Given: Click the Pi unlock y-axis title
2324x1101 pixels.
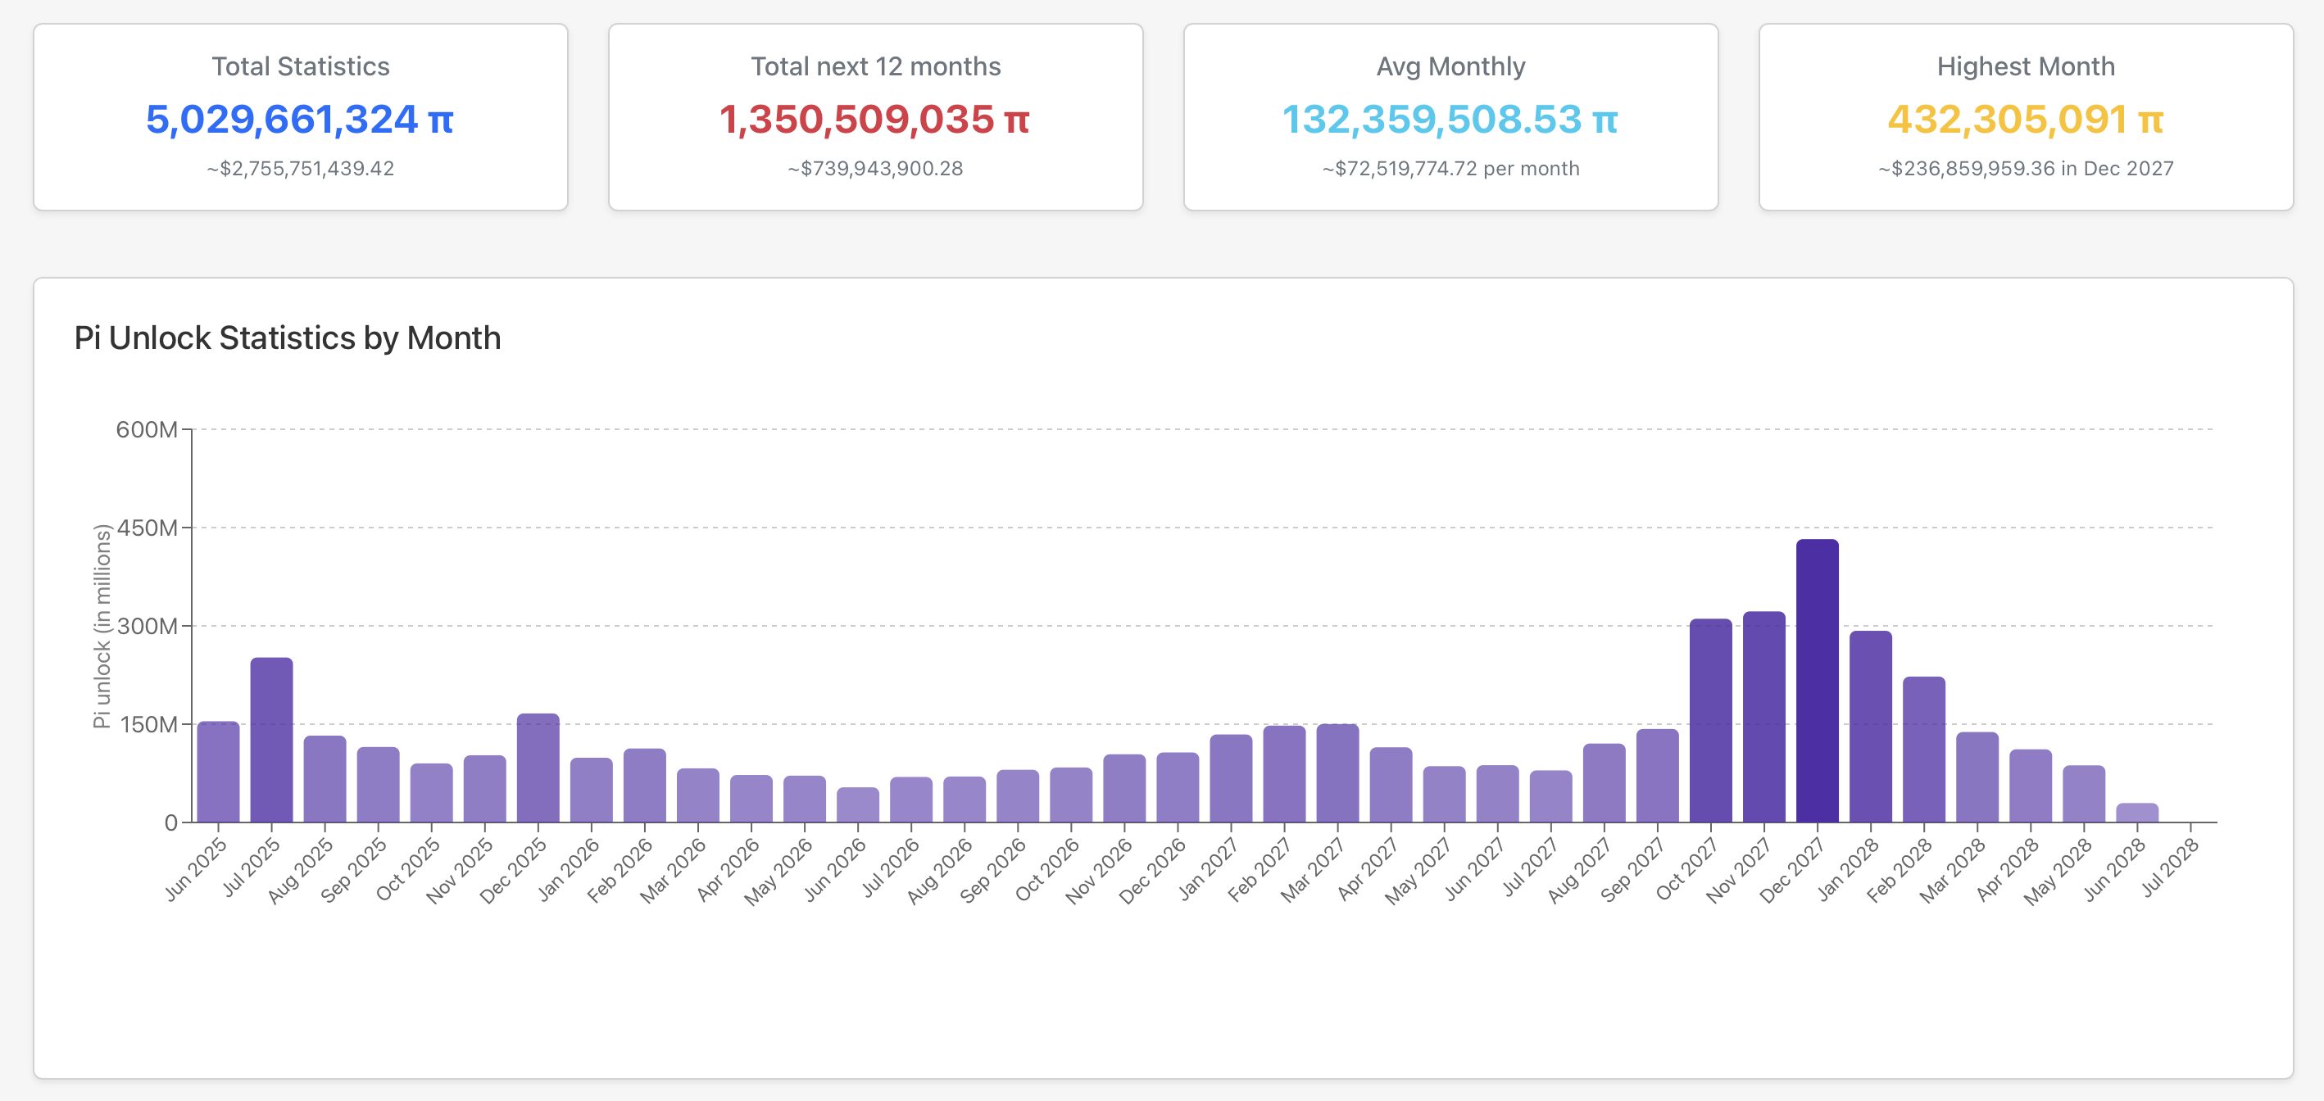Looking at the screenshot, I should tap(102, 626).
